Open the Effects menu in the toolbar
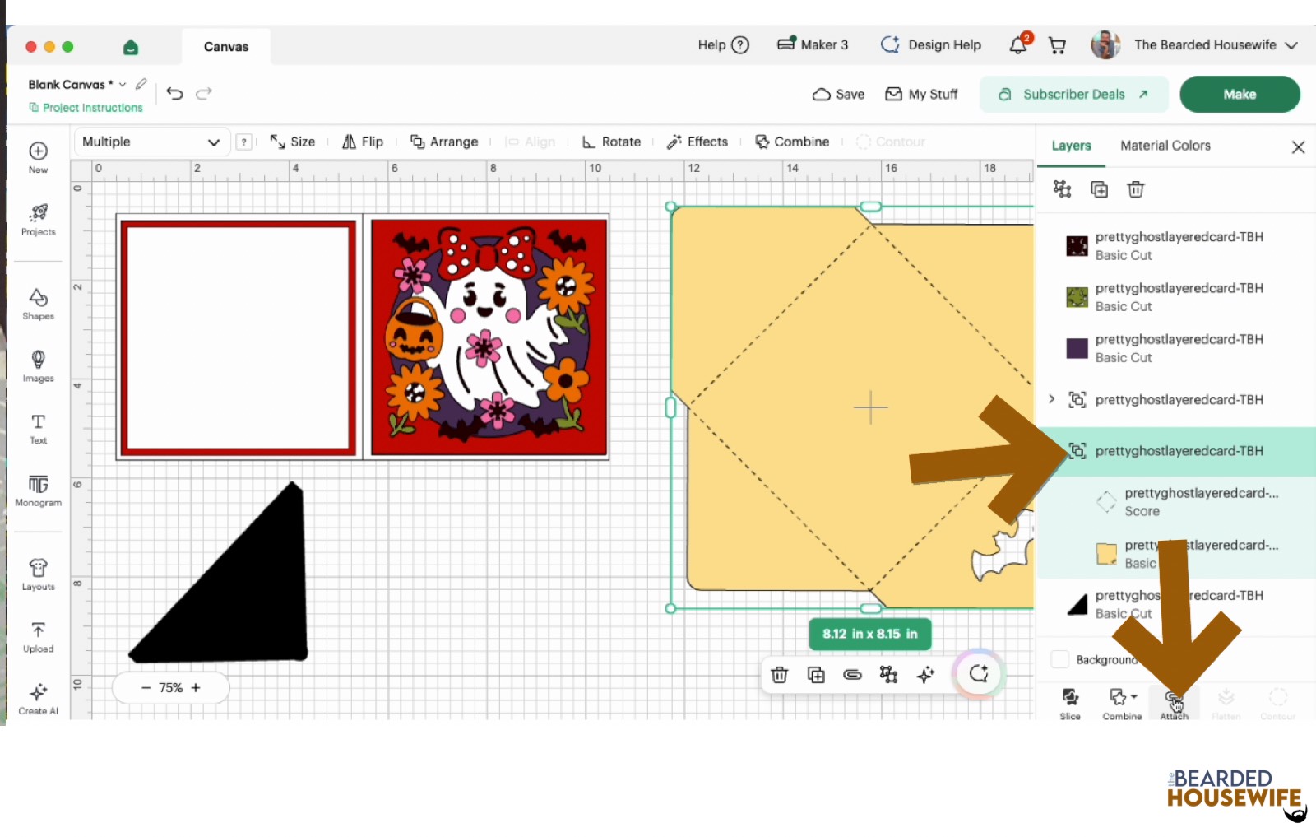 coord(697,142)
